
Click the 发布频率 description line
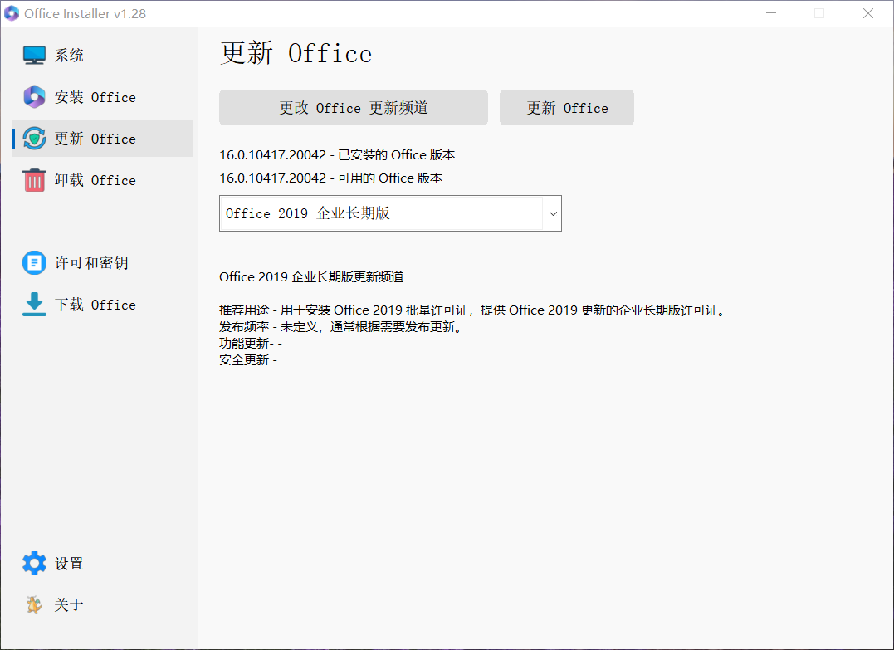click(x=341, y=327)
